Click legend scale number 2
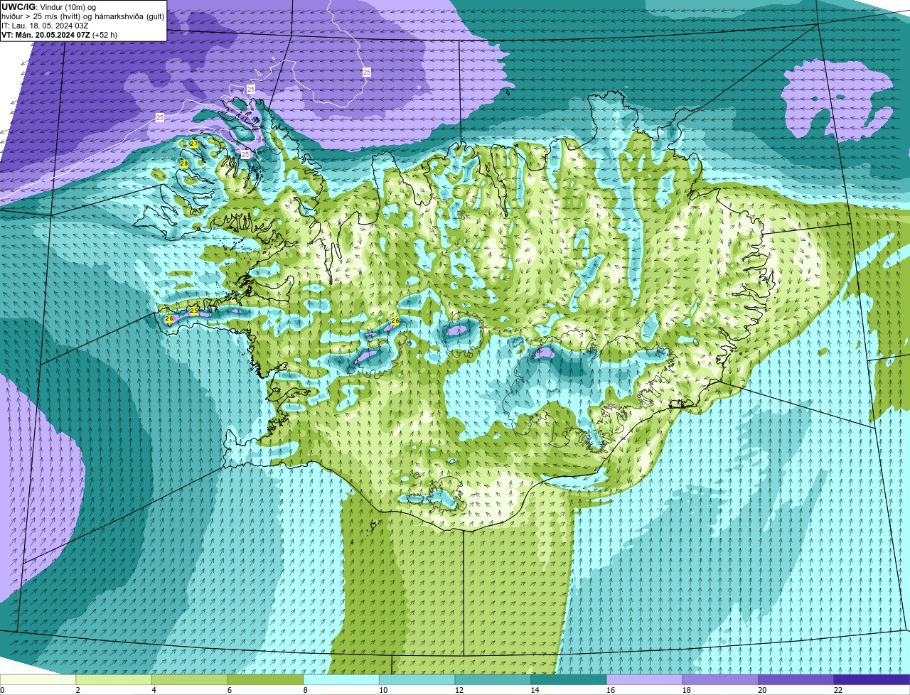Viewport: 910px width, 695px height. [x=77, y=690]
